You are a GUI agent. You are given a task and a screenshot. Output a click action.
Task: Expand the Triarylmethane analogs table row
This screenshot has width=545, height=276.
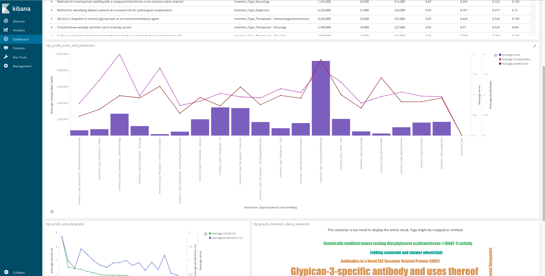(52, 27)
